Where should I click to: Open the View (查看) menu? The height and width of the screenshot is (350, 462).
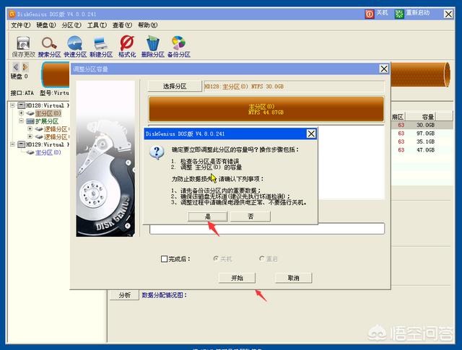click(122, 25)
